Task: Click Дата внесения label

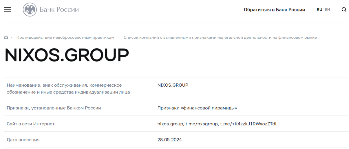Action: click(23, 140)
